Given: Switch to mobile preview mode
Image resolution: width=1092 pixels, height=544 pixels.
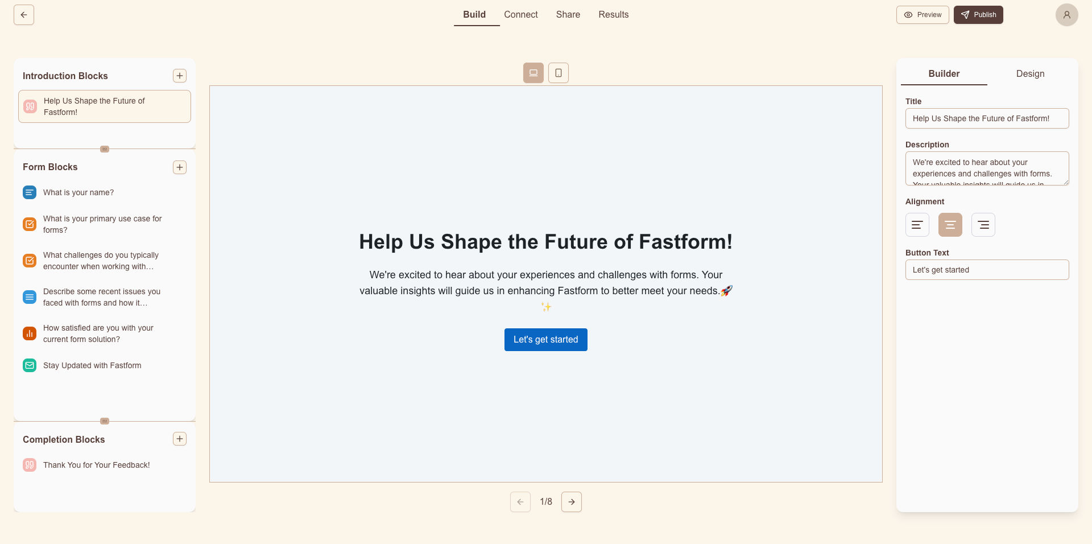Looking at the screenshot, I should click(559, 73).
